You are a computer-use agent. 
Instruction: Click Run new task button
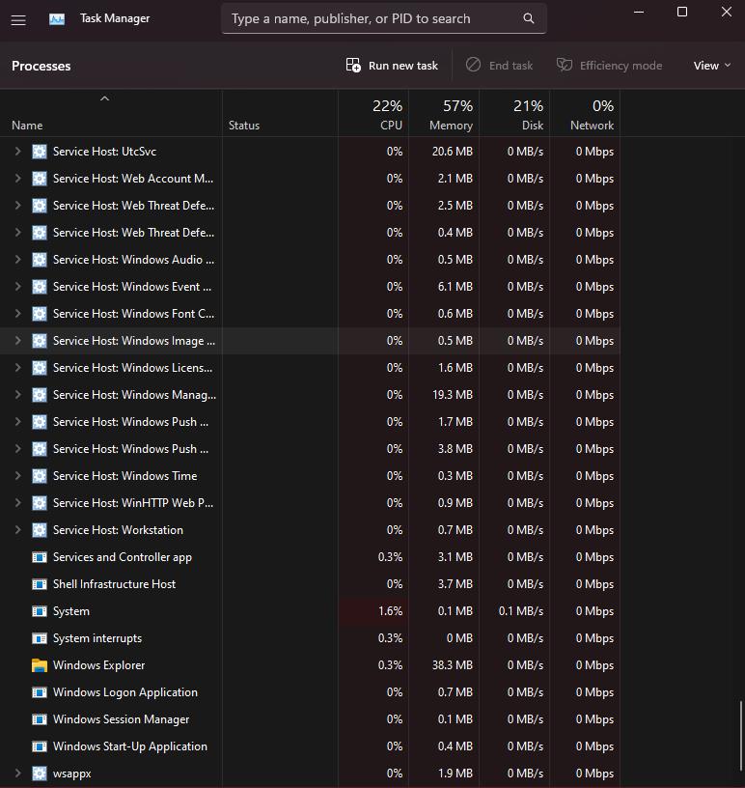click(392, 66)
